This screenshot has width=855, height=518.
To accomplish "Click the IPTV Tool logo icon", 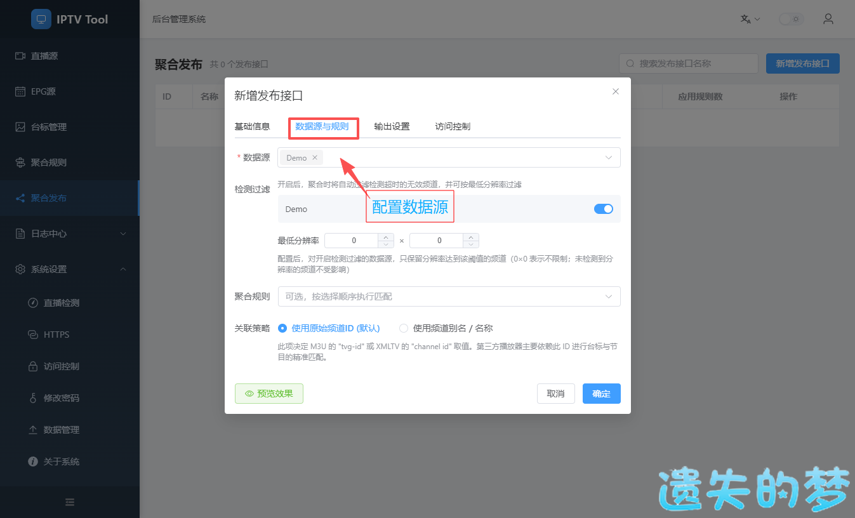I will coord(41,19).
